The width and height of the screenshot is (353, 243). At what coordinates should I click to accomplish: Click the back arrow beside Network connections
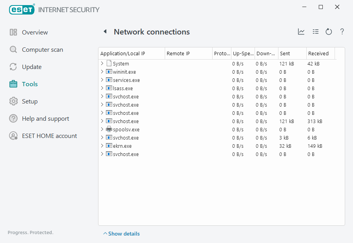point(105,32)
